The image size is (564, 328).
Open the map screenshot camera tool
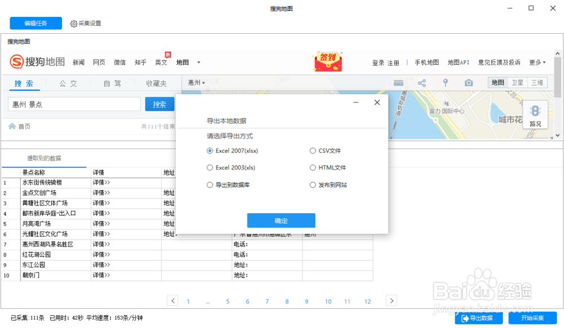coord(468,82)
